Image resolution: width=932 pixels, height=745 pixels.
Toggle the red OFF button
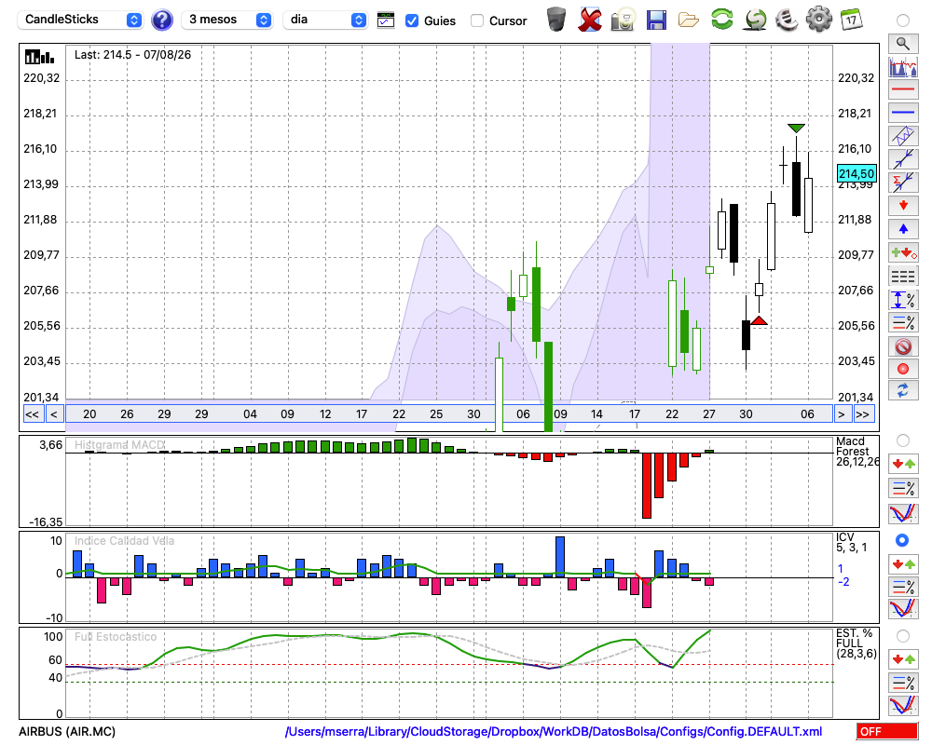click(887, 731)
